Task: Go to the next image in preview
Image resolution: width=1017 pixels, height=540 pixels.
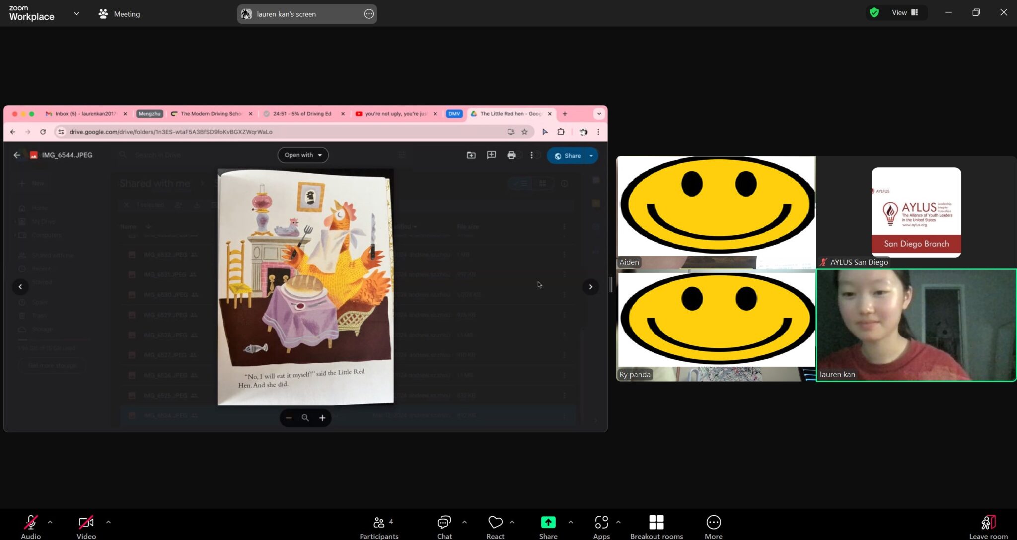Action: click(x=590, y=286)
